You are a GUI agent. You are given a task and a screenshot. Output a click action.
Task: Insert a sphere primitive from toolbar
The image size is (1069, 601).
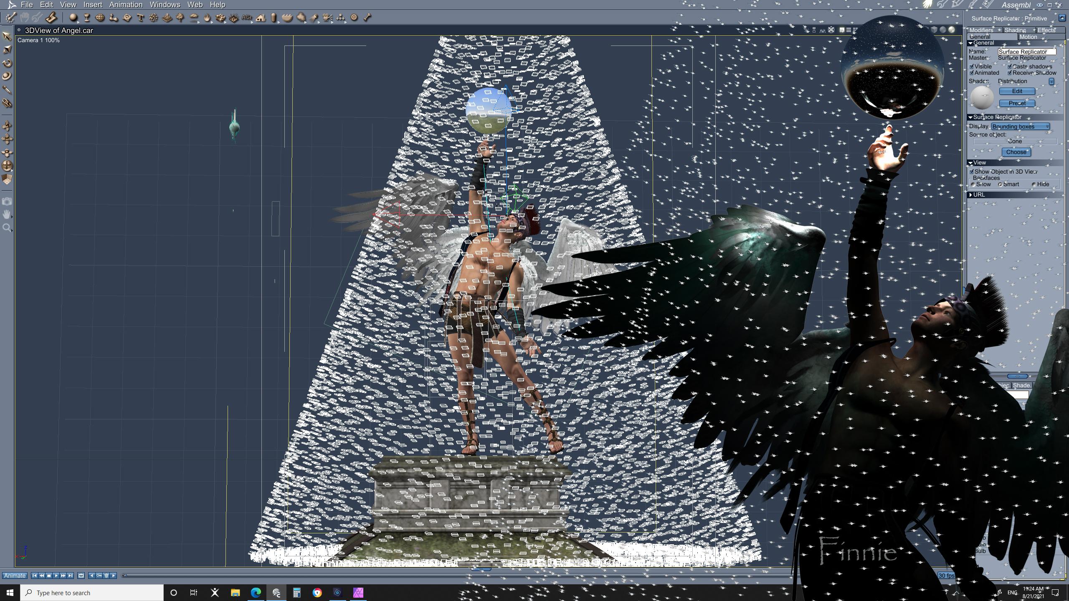click(x=73, y=18)
